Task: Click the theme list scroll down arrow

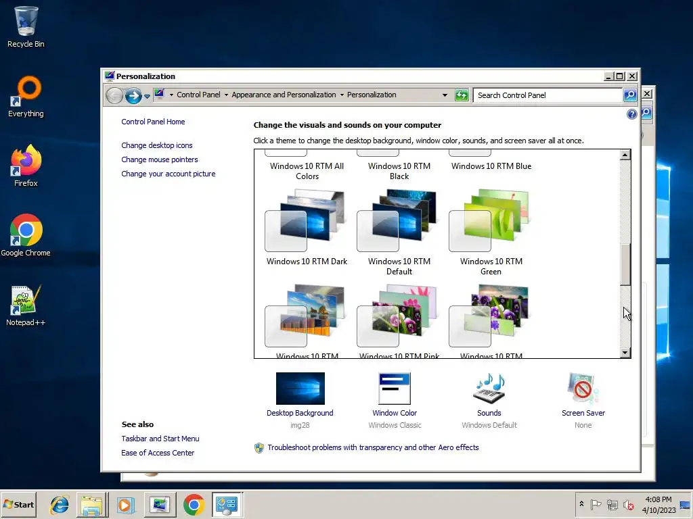Action: pos(625,353)
